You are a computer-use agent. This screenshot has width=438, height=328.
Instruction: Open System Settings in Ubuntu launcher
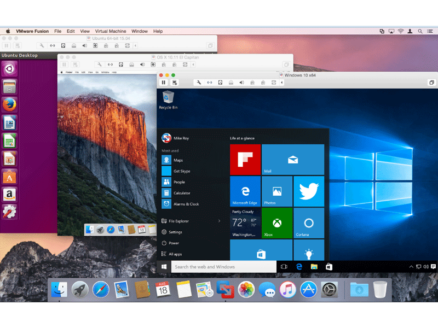pos(9,212)
